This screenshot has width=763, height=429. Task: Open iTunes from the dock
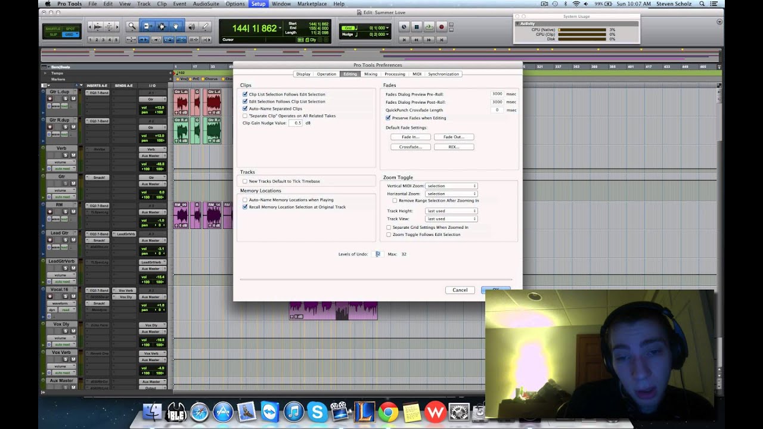(293, 412)
